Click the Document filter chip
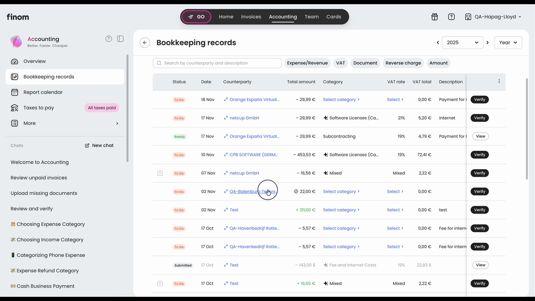The image size is (535, 301). click(x=365, y=63)
